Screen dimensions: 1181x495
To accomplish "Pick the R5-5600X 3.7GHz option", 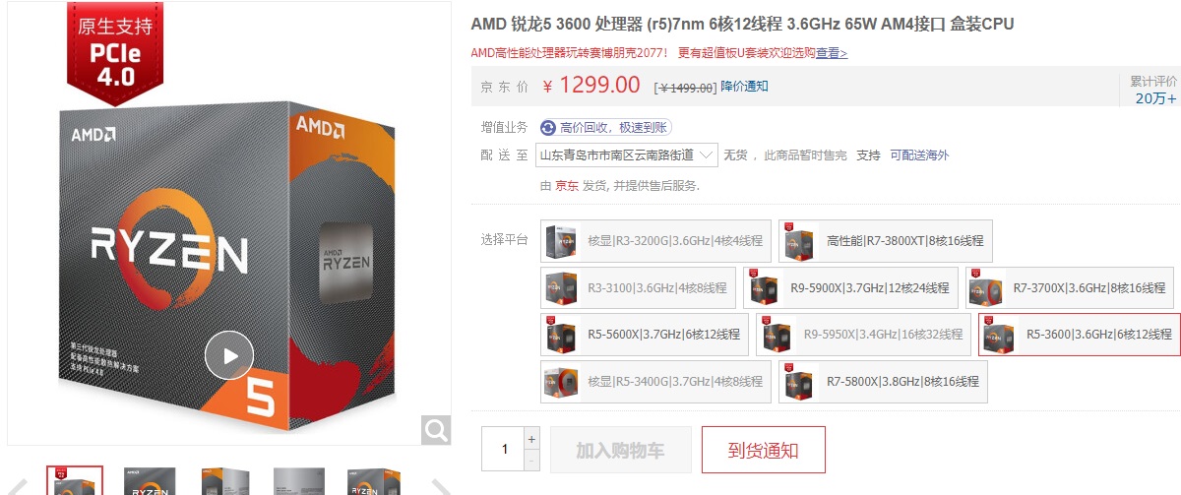I will click(645, 335).
